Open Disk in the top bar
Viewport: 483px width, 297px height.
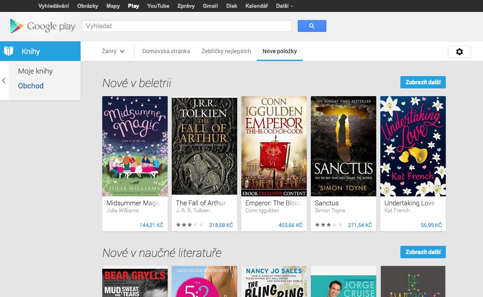pos(231,6)
